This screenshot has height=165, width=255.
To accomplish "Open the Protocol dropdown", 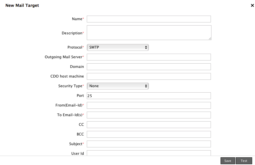I will [118, 47].
